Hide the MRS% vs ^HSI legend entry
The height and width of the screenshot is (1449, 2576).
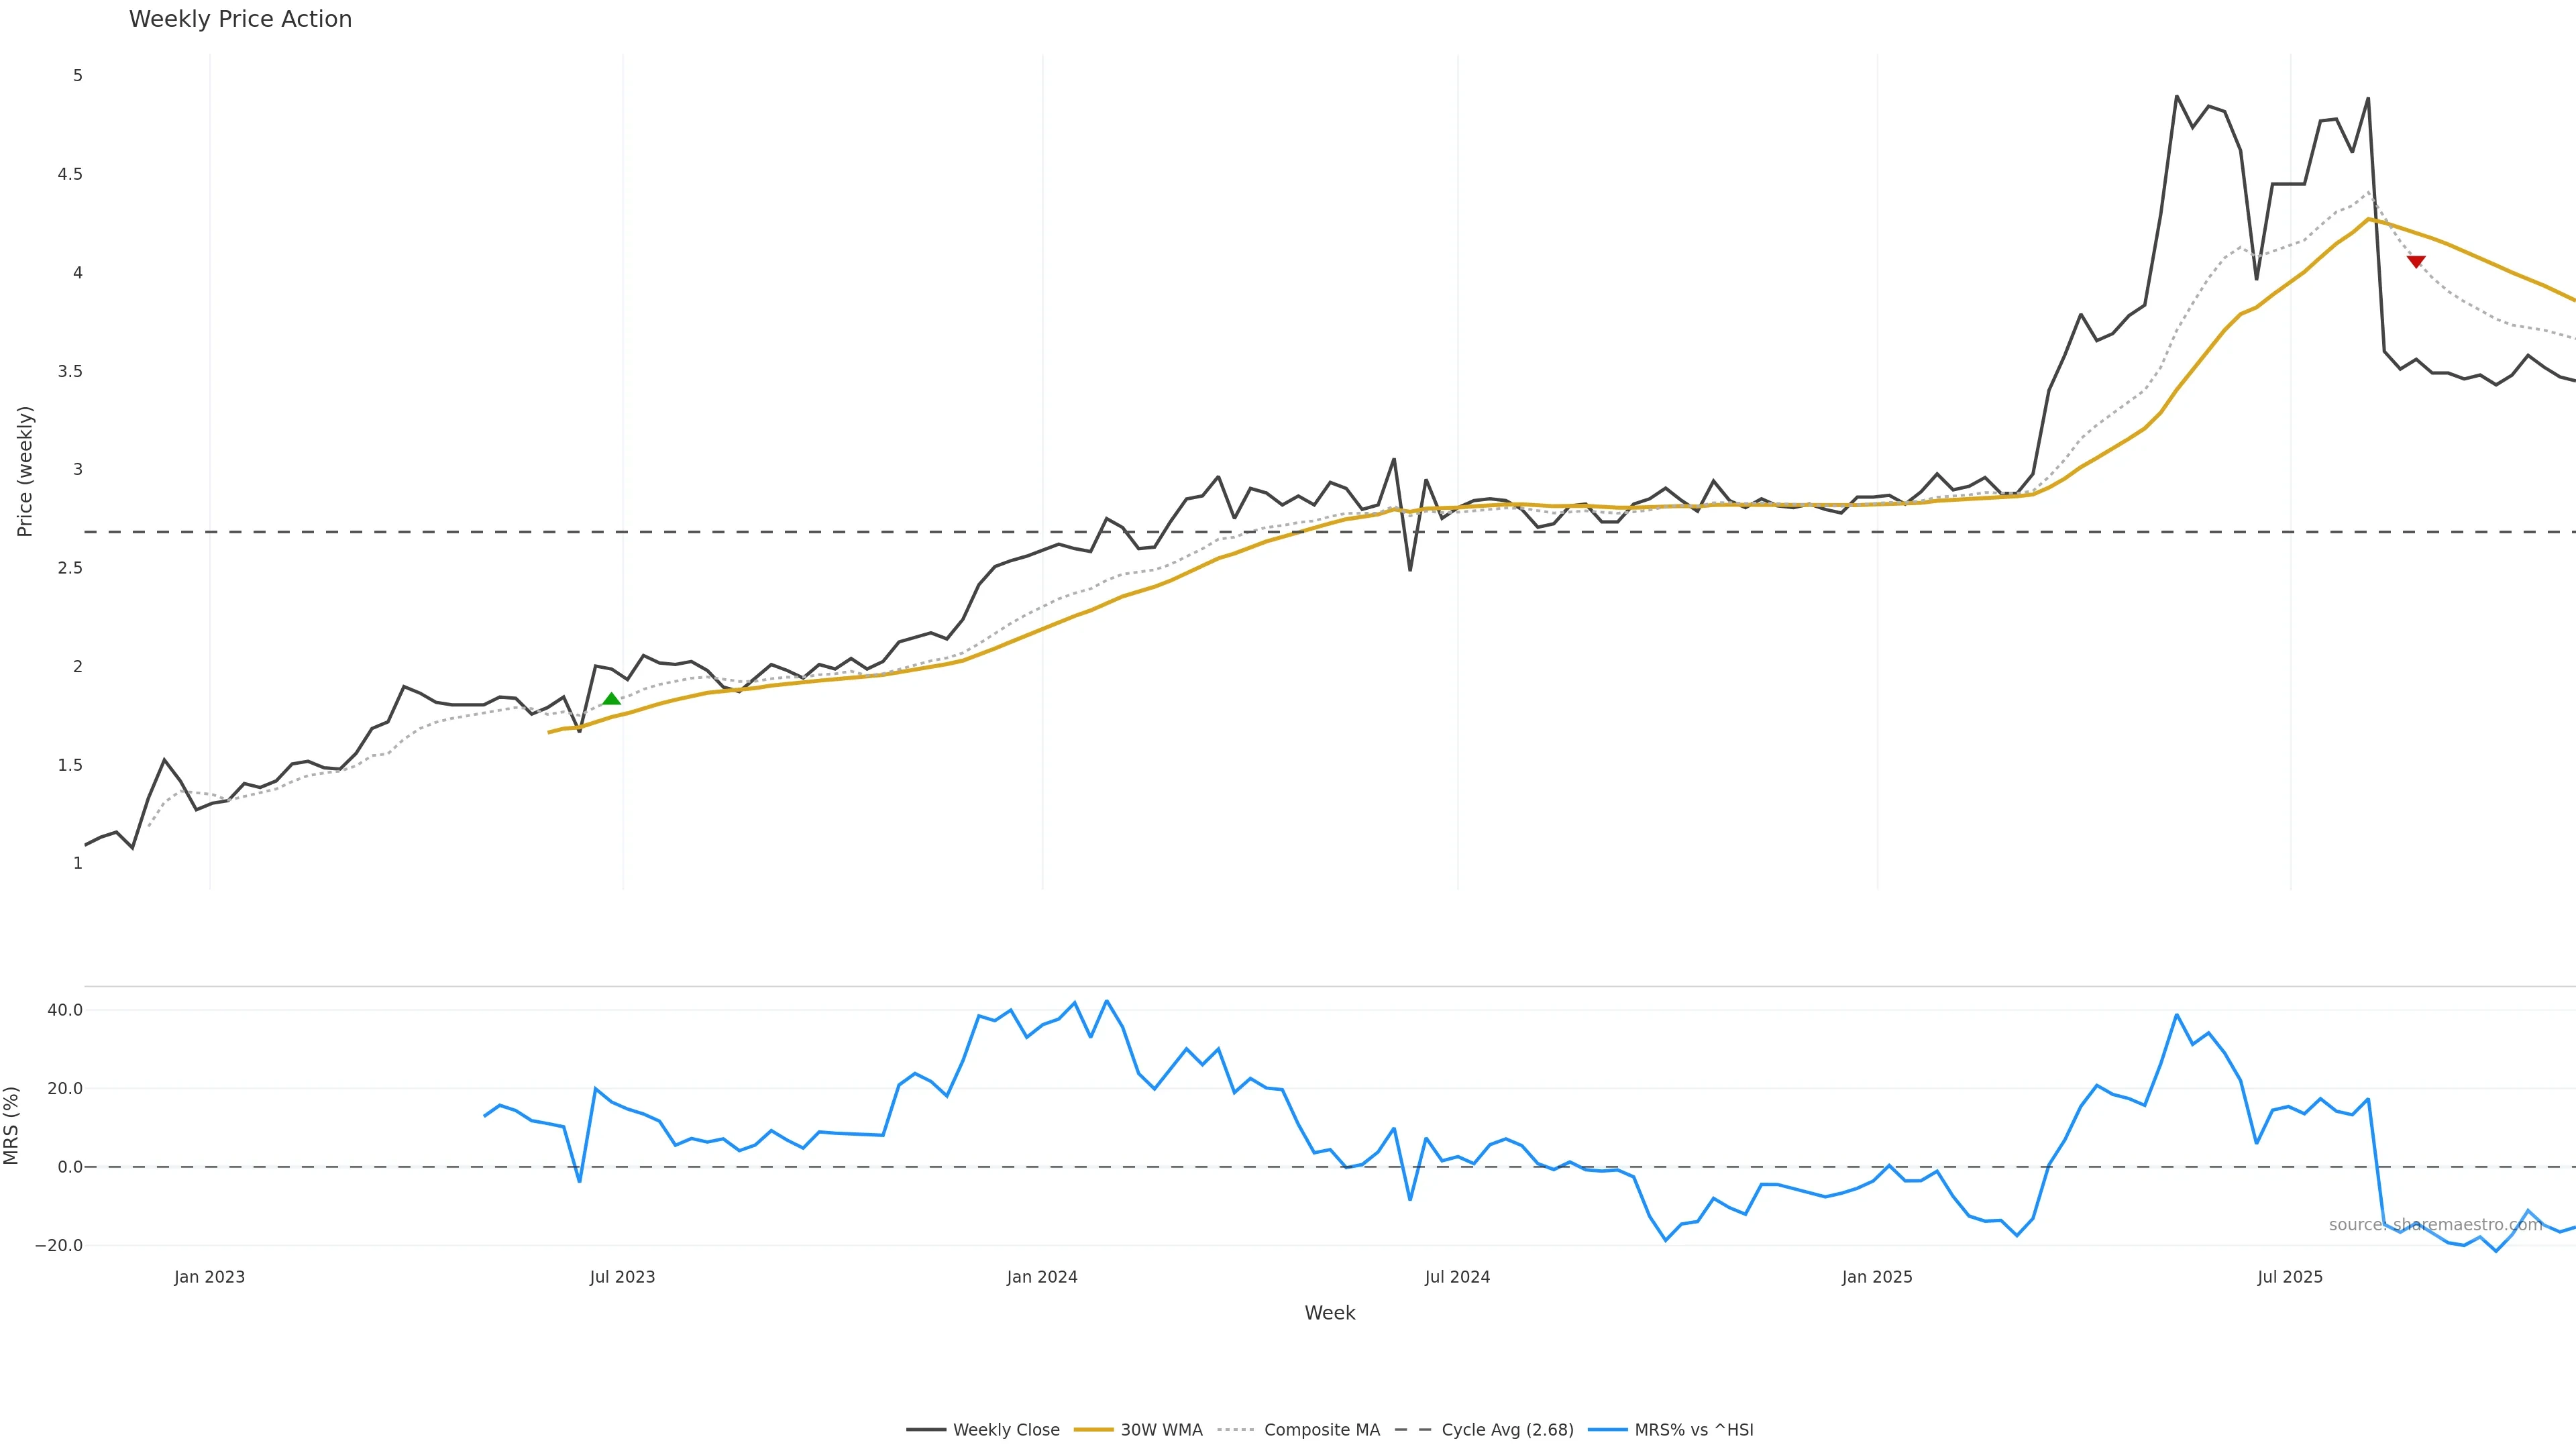(1693, 1430)
